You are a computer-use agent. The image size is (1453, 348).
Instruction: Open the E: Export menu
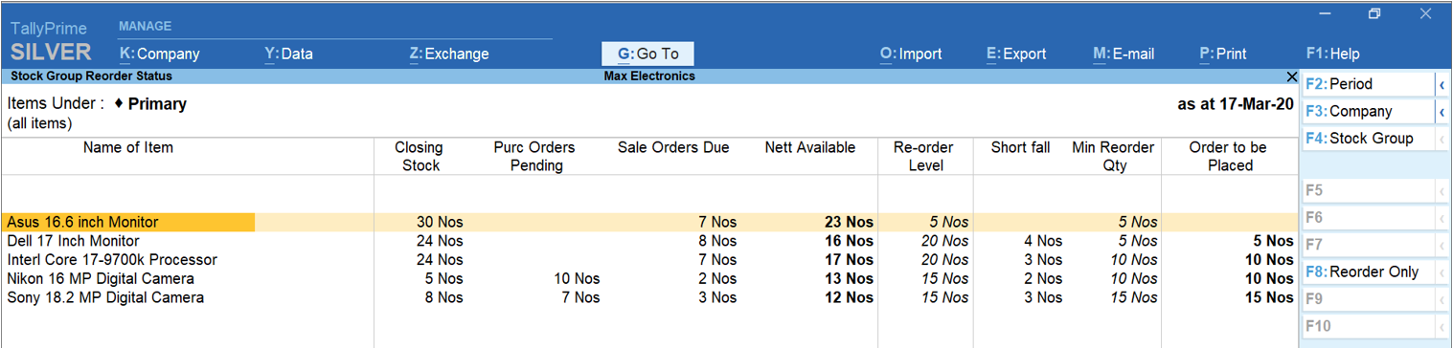pyautogui.click(x=1016, y=54)
